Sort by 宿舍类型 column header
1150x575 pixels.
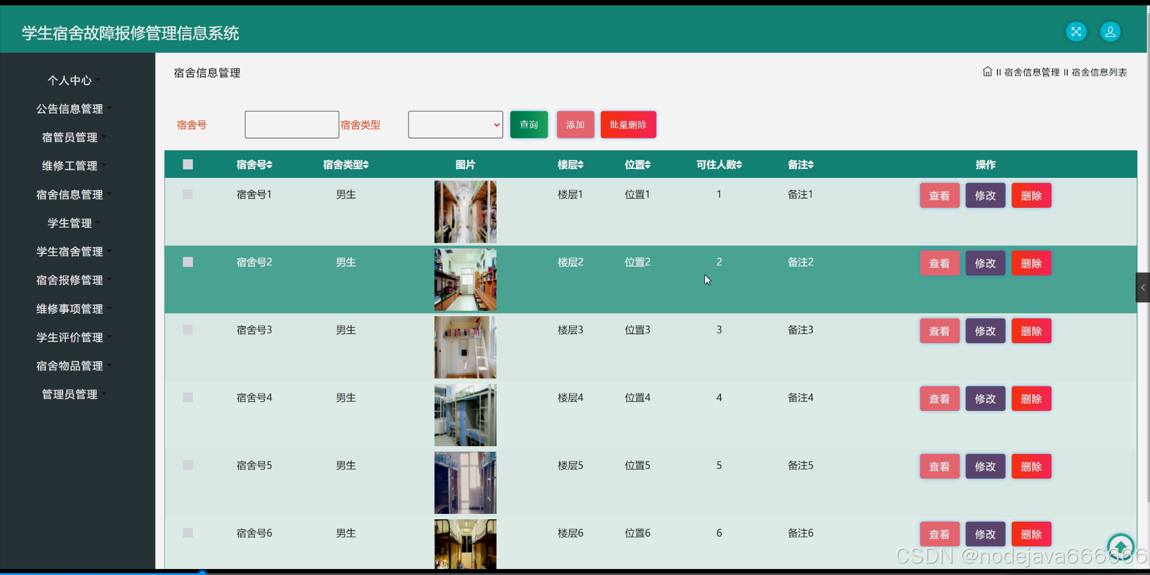tap(346, 165)
